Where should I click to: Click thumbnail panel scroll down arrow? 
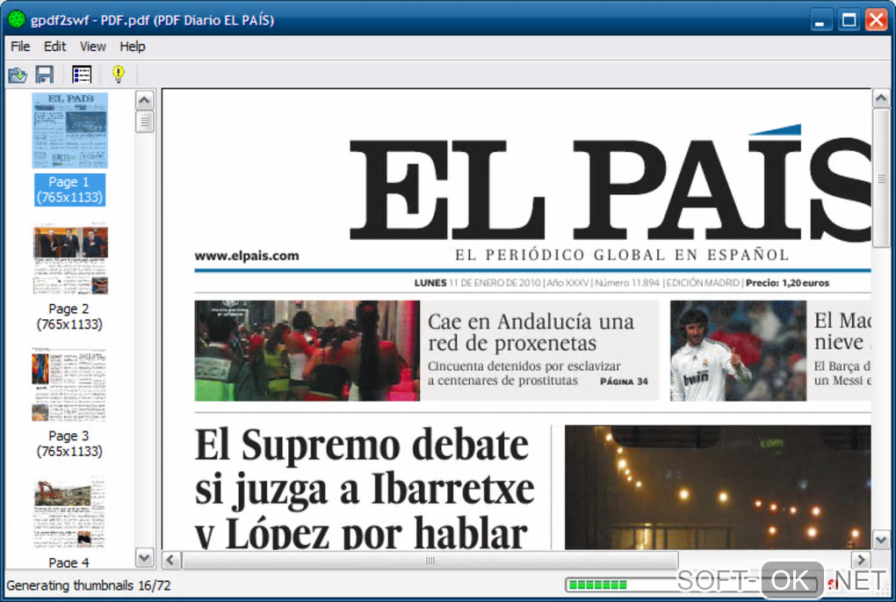pos(145,557)
